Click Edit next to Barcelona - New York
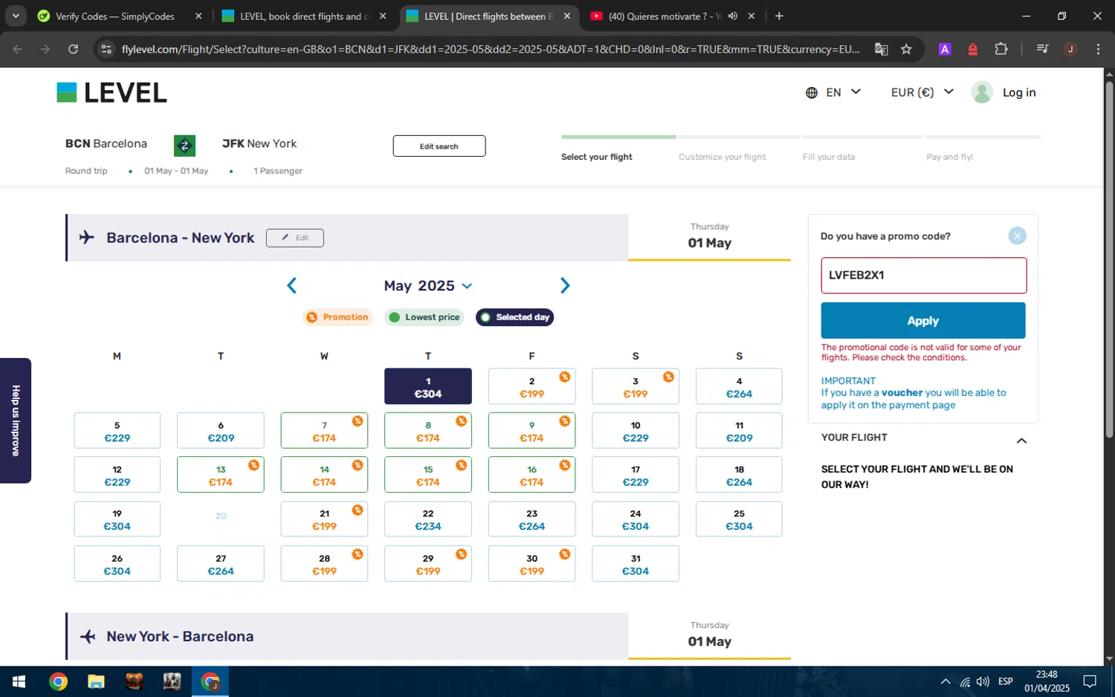Viewport: 1115px width, 697px height. click(295, 238)
